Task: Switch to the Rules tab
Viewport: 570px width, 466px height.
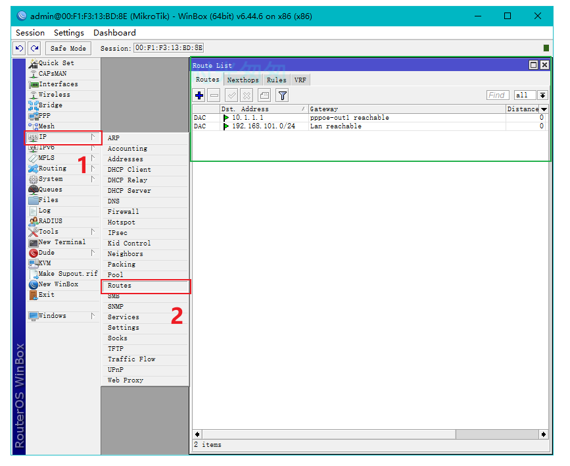Action: point(276,80)
